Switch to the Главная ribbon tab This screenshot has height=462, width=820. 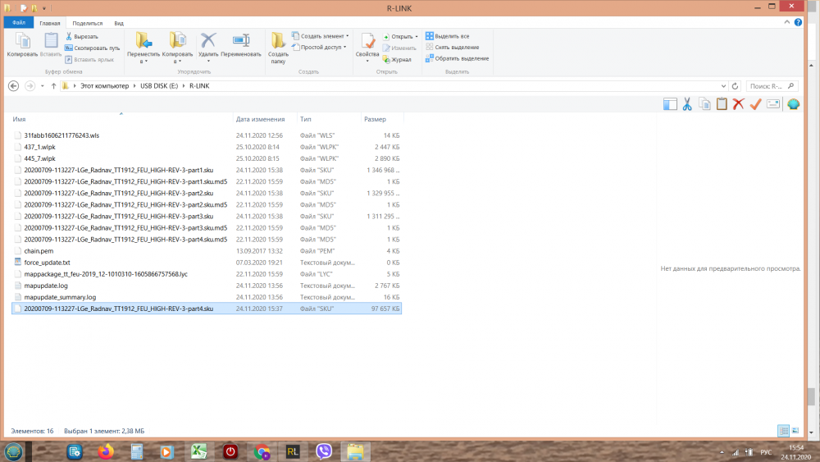point(50,23)
